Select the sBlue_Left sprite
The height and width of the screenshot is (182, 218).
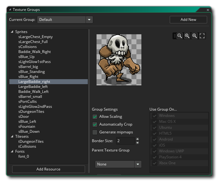pos(49,122)
